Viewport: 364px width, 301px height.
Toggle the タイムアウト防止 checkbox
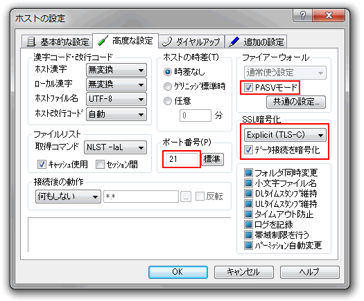pos(248,214)
